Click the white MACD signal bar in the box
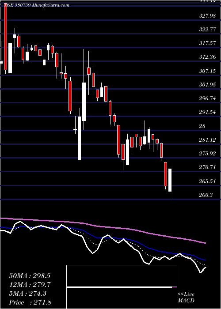This screenshot has width=221, height=309. [x=119, y=287]
